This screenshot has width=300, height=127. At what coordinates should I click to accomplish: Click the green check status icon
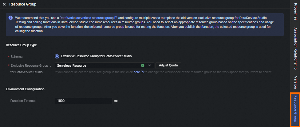pyautogui.click(x=143, y=65)
